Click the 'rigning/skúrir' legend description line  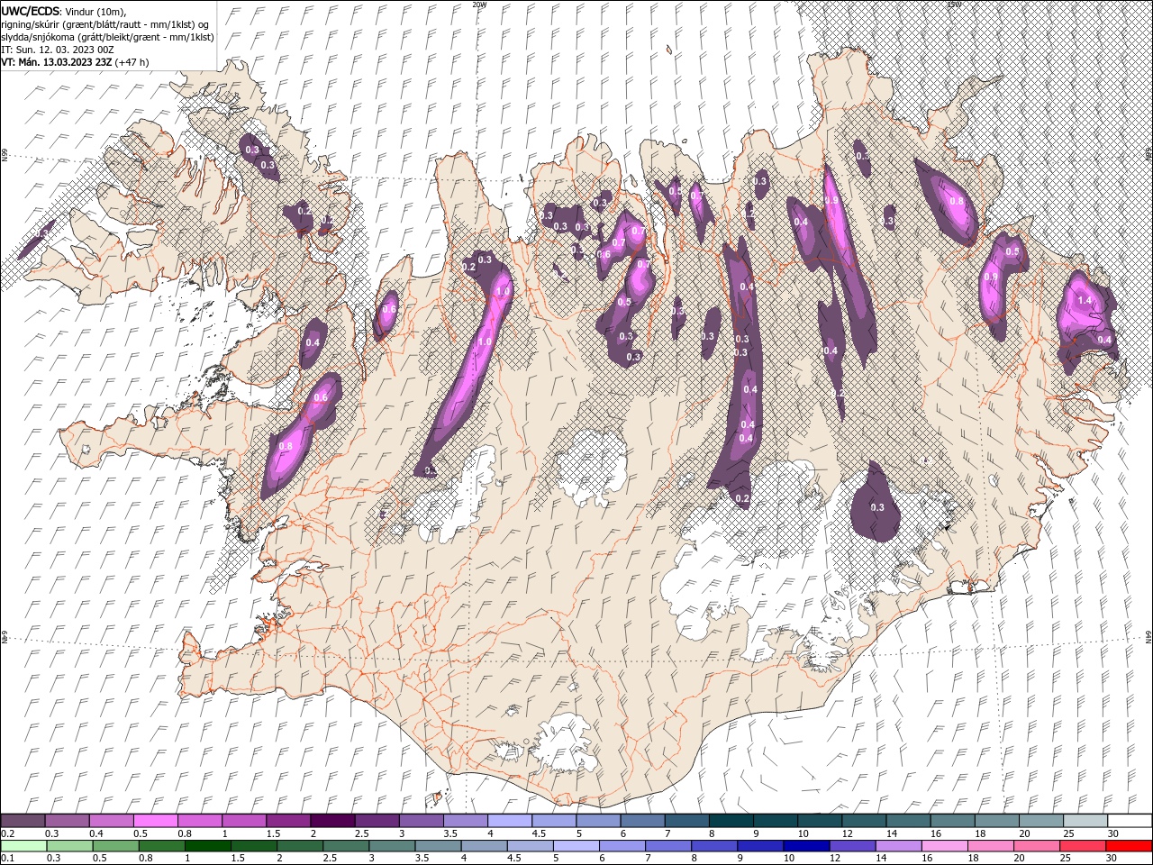[104, 24]
